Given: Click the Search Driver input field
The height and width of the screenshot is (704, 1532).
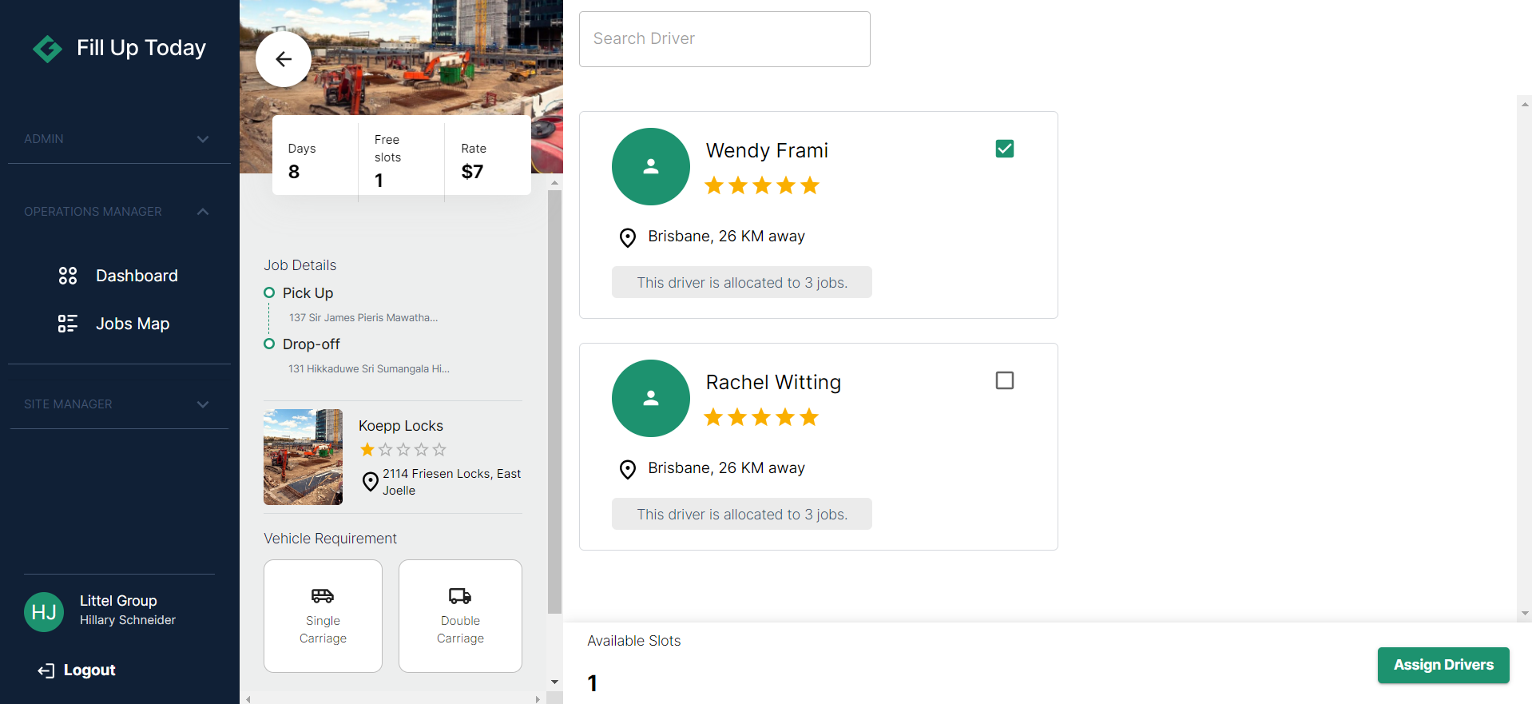Looking at the screenshot, I should (x=724, y=39).
